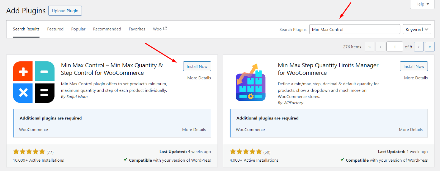Jump to last page of plugin results
This screenshot has width=440, height=171.
430,47
